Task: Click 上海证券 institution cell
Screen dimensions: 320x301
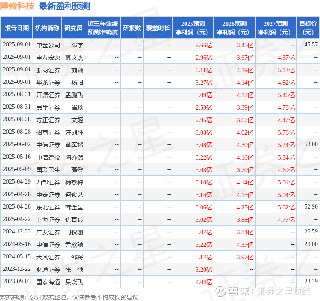Action: point(48,220)
